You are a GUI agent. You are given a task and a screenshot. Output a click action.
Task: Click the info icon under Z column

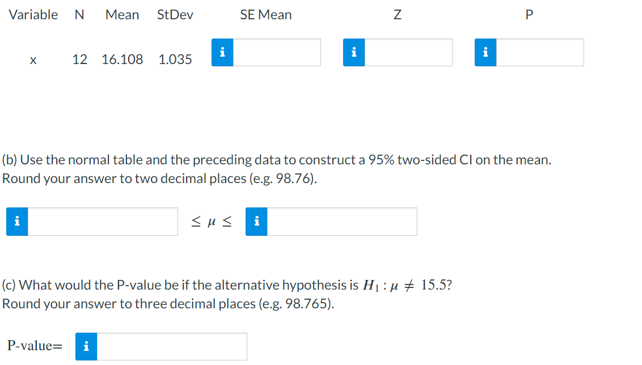coord(354,52)
